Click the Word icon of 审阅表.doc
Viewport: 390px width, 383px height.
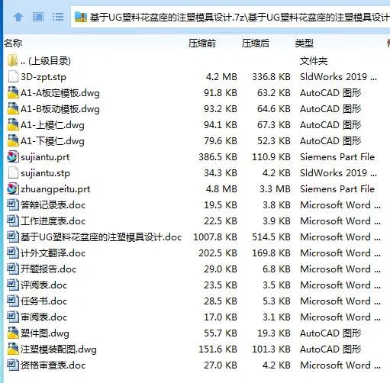13,317
